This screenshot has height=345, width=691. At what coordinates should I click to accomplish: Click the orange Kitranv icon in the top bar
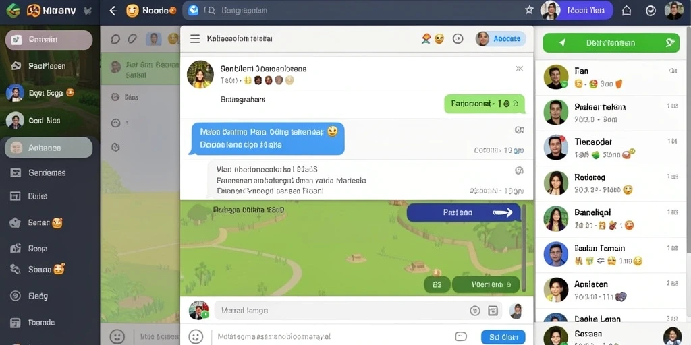coord(34,11)
